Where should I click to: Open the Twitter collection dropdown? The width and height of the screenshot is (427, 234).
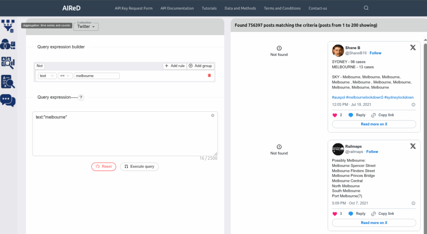click(86, 27)
